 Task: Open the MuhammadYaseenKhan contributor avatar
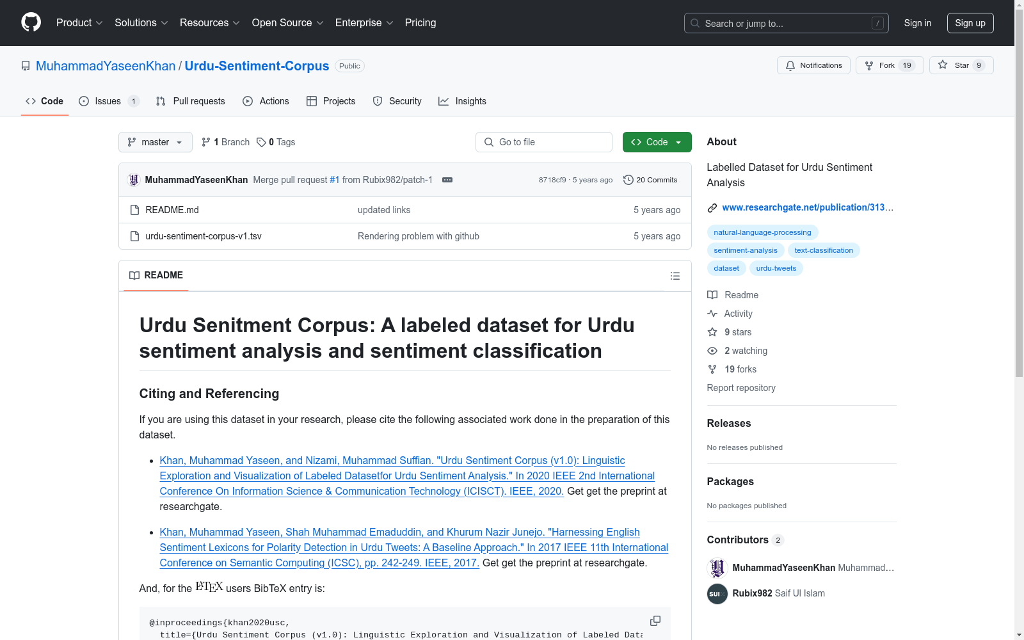coord(717,568)
